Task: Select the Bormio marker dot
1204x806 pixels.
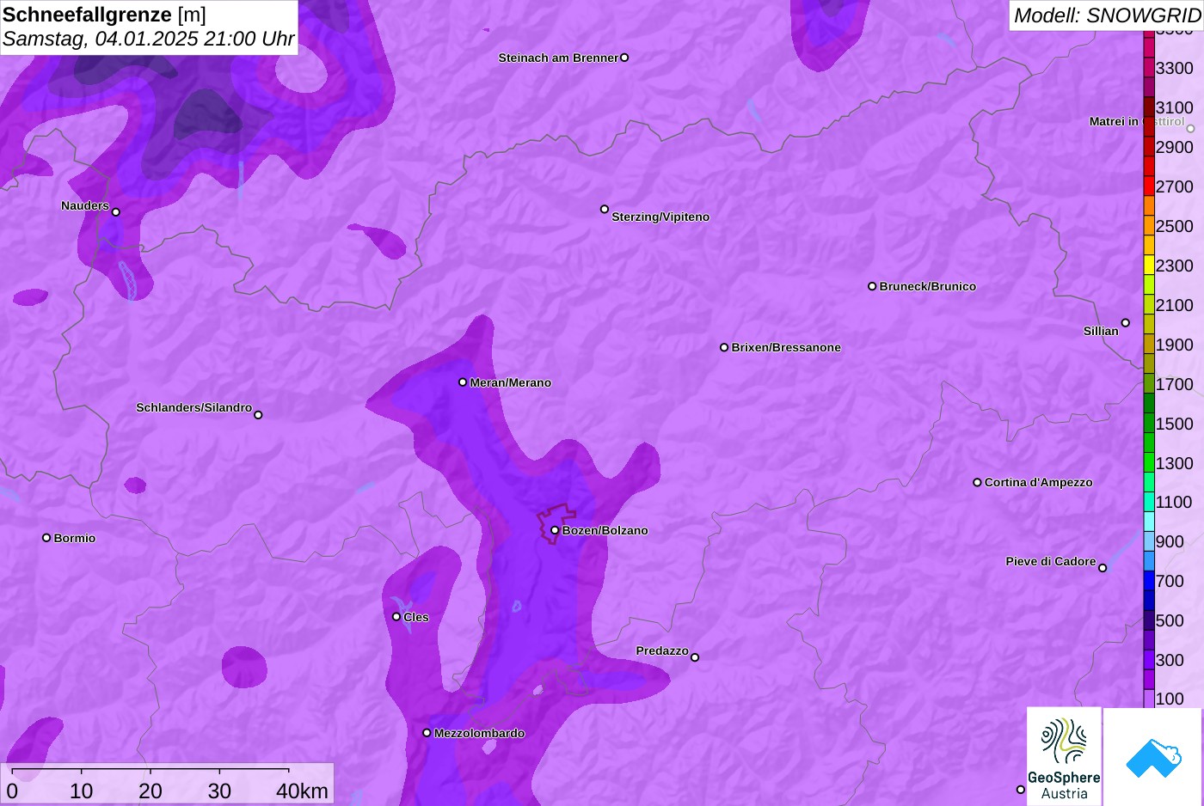Action: [46, 538]
